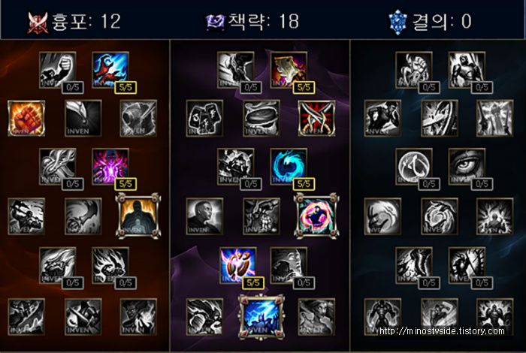This screenshot has height=353, width=526.
Task: Click the grey eye mastery icon in Resolve
Action: coord(467,167)
